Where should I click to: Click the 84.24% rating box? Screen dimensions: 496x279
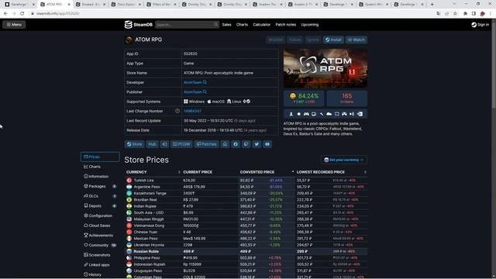click(304, 98)
